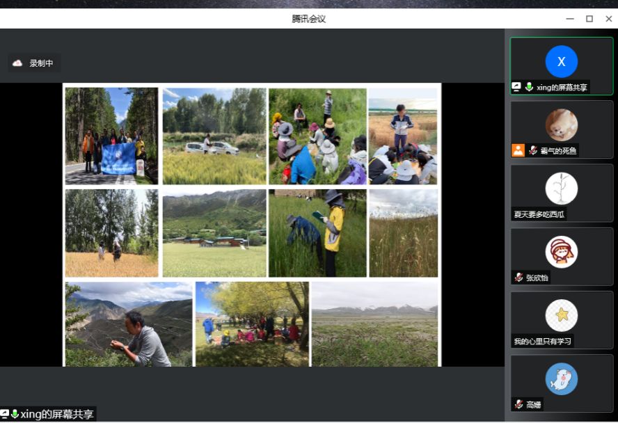
Task: Click the green microphone in the bottom-left speaker label
Action: click(x=15, y=413)
